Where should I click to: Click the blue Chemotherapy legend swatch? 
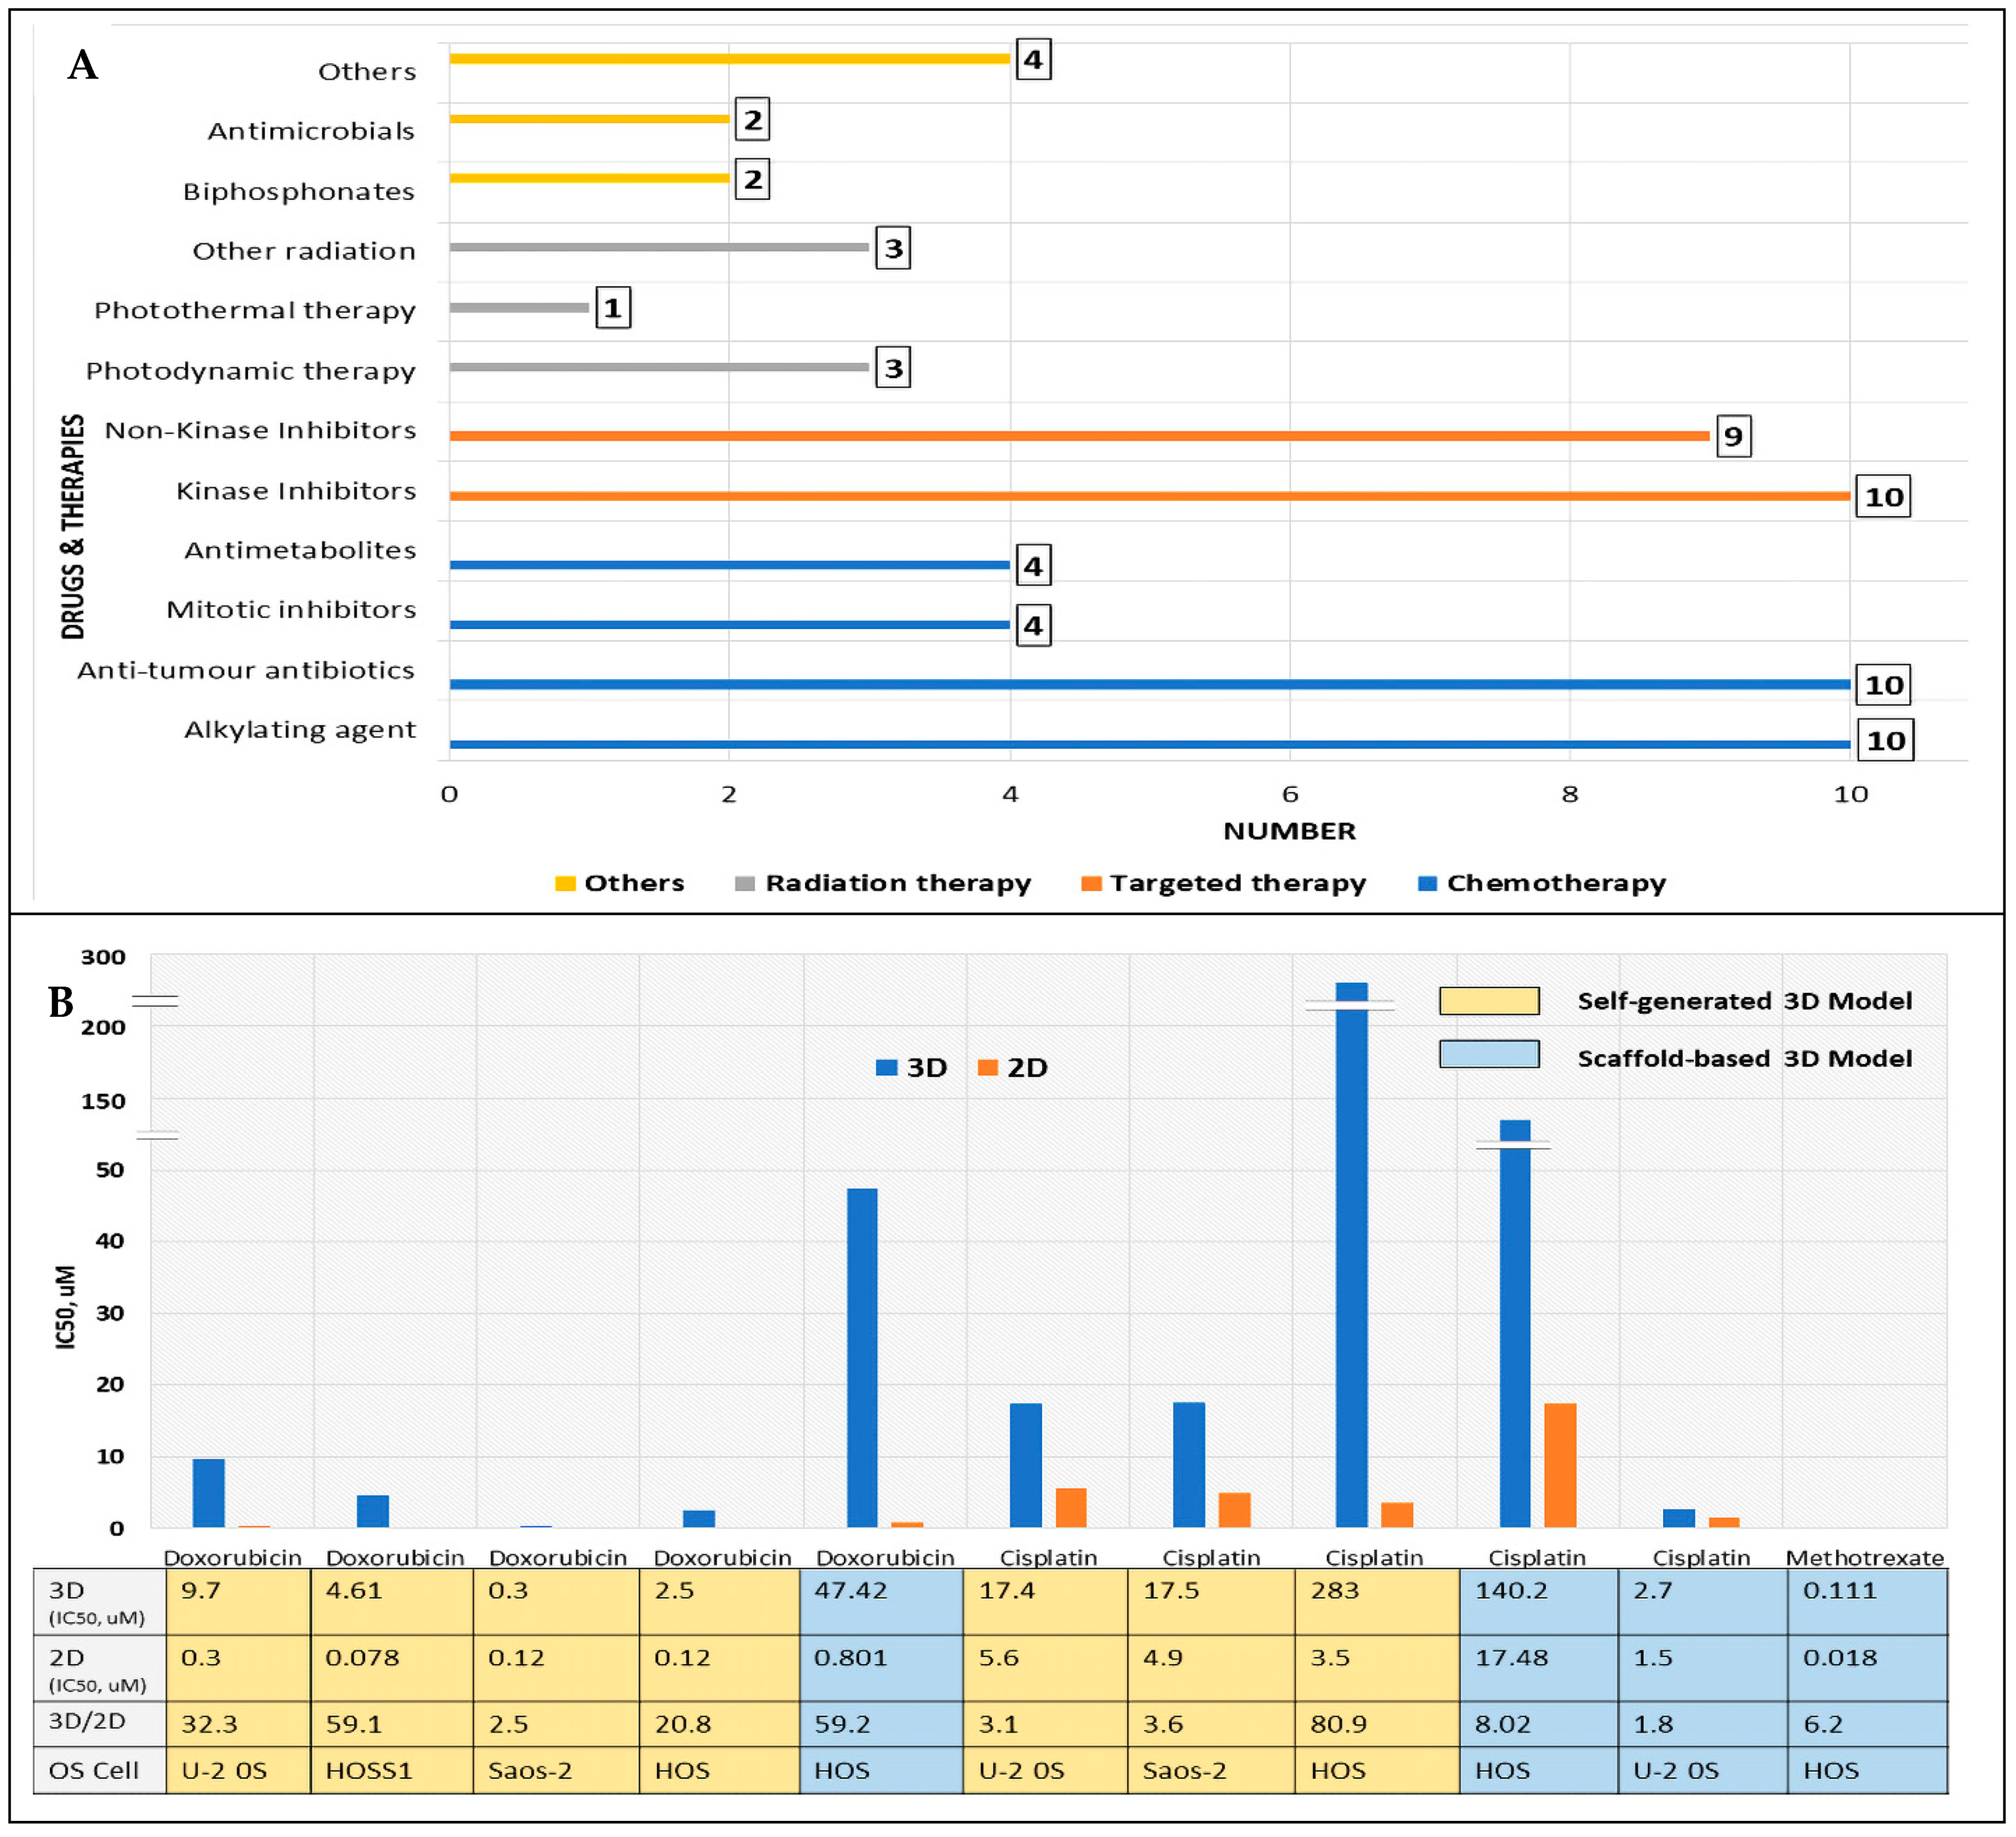[1427, 883]
